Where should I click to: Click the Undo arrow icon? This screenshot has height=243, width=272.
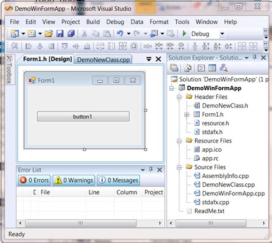click(120, 34)
